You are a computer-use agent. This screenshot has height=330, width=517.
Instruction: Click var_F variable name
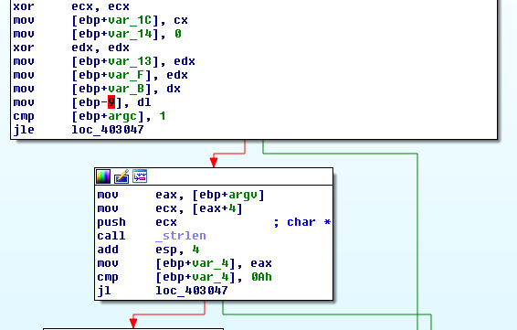point(126,75)
